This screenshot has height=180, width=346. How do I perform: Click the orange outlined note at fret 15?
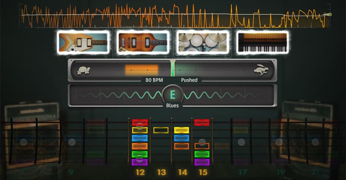coord(202,146)
